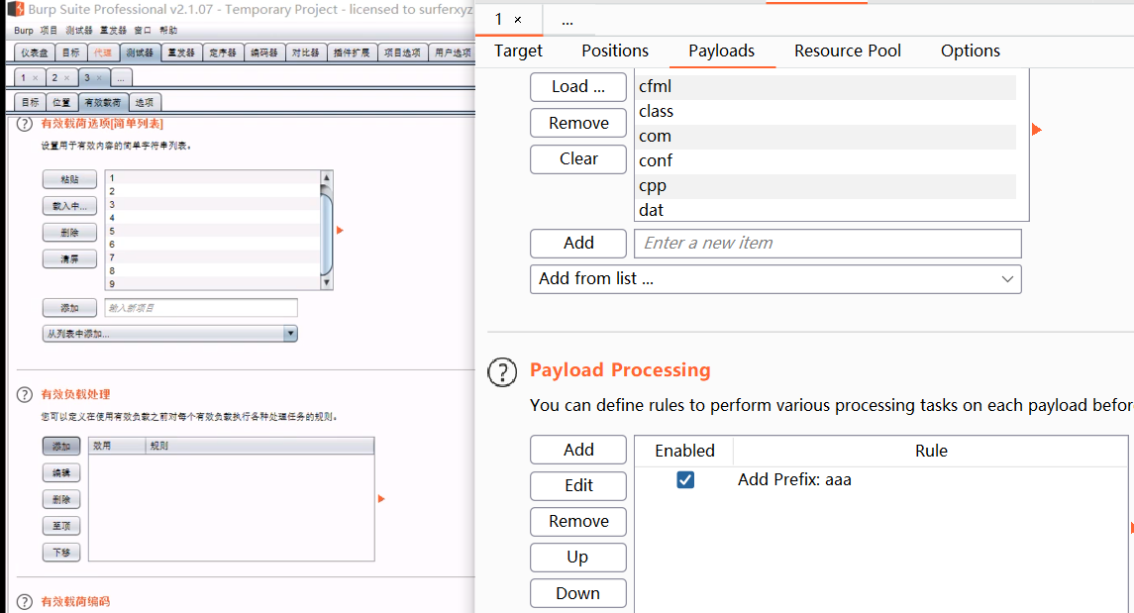Viewport: 1134px width, 613px height.
Task: Expand the Add from list ... combo box
Action: coord(775,279)
